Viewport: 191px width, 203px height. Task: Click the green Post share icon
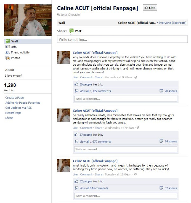coord(72,31)
